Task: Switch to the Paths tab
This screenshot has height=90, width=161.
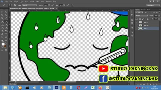Action: point(149,10)
